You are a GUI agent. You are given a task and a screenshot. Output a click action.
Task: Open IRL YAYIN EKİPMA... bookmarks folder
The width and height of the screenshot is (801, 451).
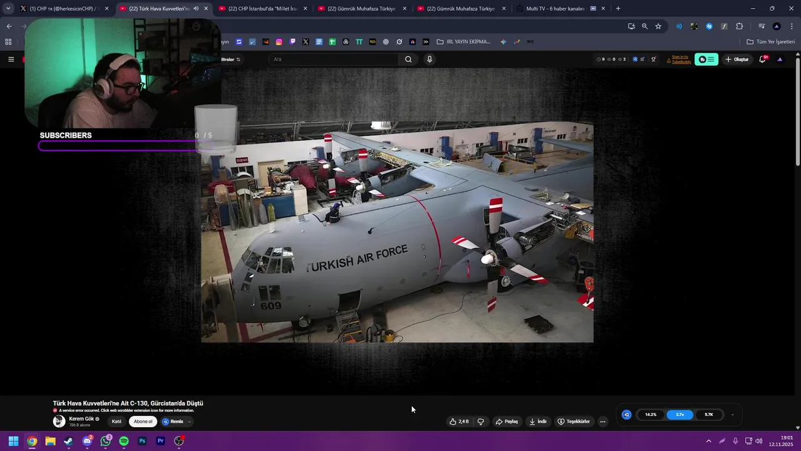[464, 42]
